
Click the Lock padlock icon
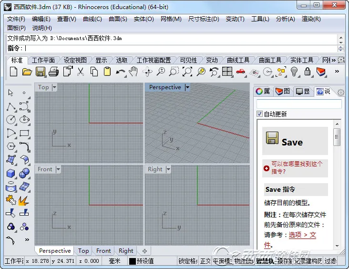pos(308,72)
